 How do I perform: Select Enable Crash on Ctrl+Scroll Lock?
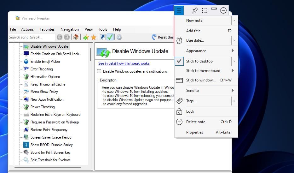coord(55,54)
